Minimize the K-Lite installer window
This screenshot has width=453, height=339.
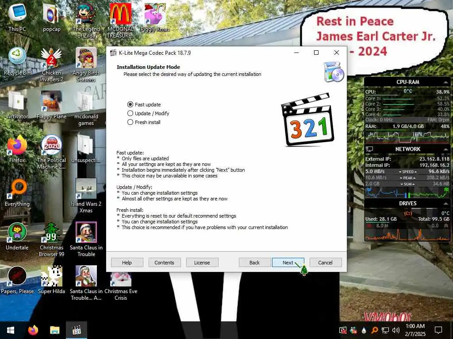(296, 53)
